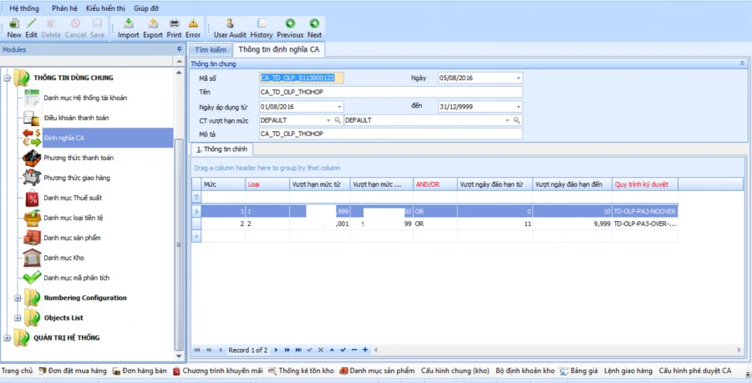Open History from toolbar
The height and width of the screenshot is (383, 752).
tap(262, 28)
